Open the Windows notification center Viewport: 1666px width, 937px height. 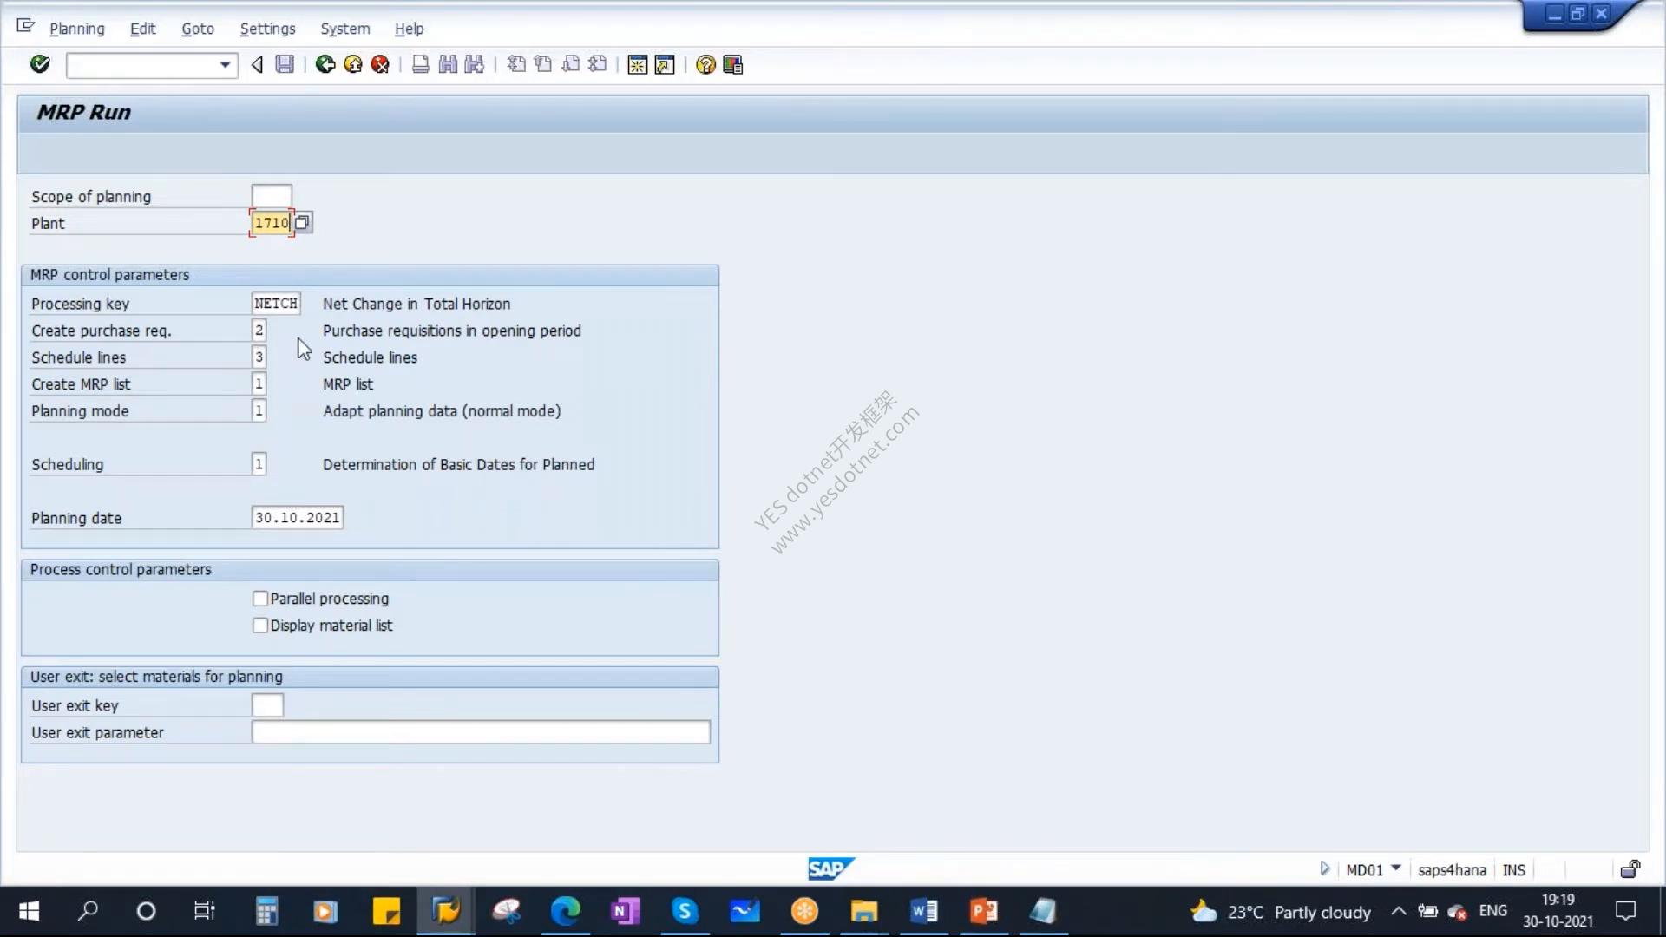point(1625,911)
